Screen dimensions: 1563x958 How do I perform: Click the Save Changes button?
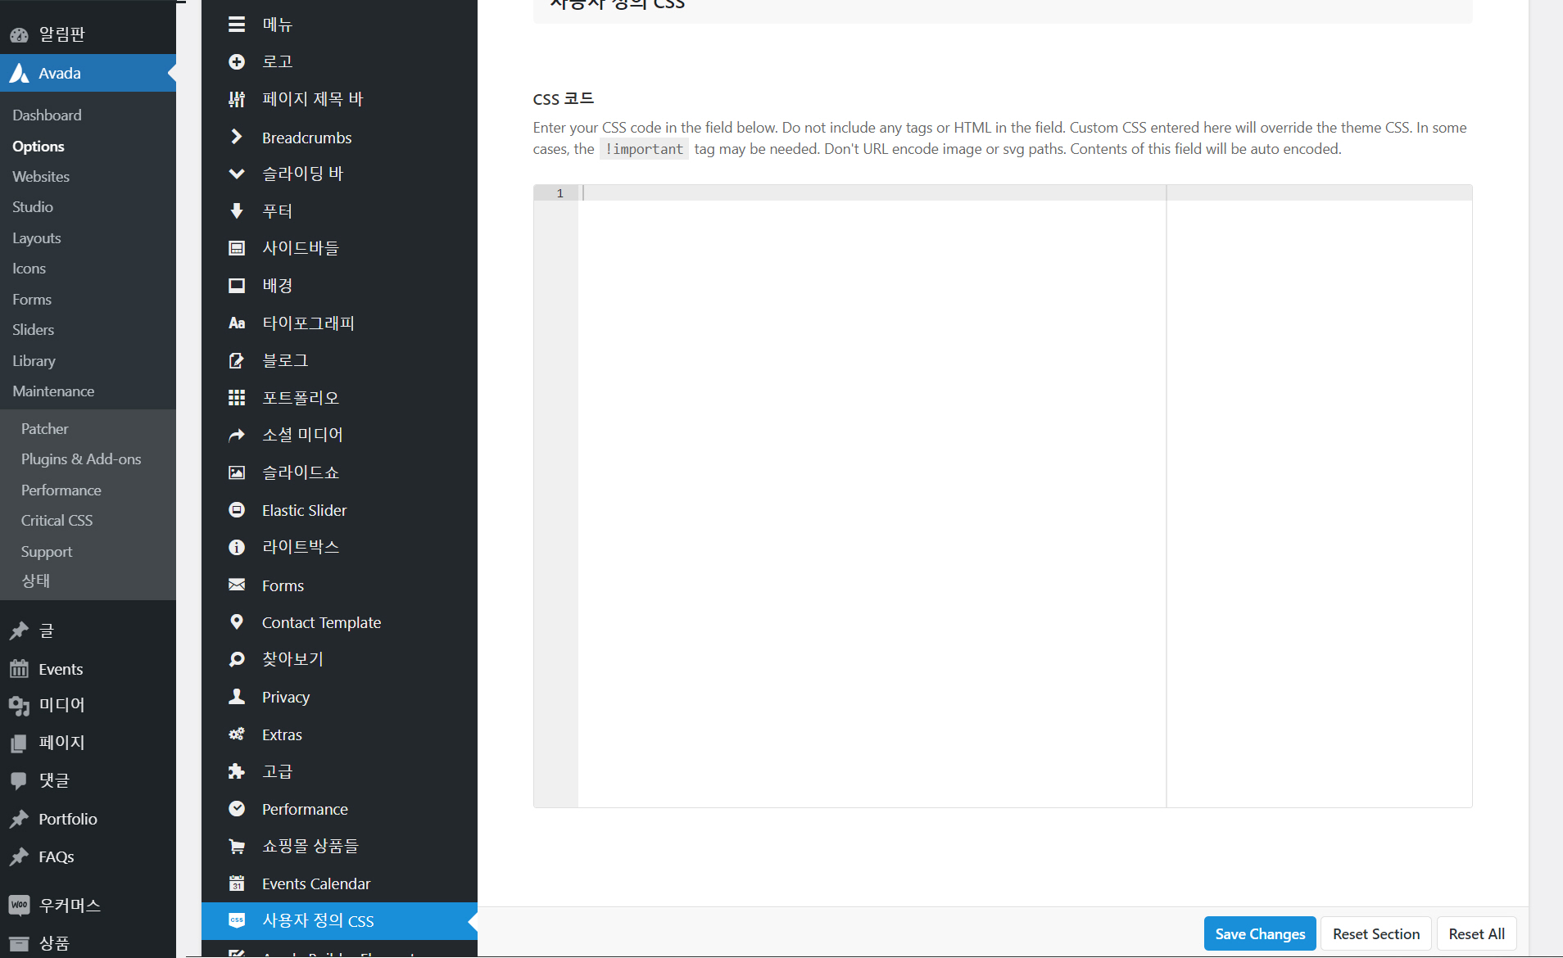pyautogui.click(x=1259, y=933)
